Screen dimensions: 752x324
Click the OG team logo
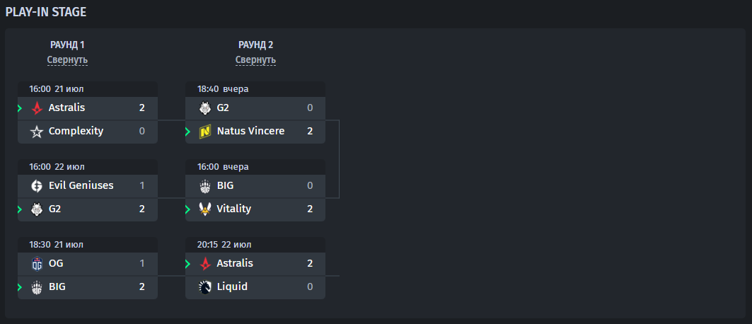pos(37,264)
